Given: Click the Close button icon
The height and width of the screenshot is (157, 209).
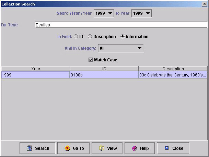Looking at the screenshot, I should pyautogui.click(x=167, y=148).
